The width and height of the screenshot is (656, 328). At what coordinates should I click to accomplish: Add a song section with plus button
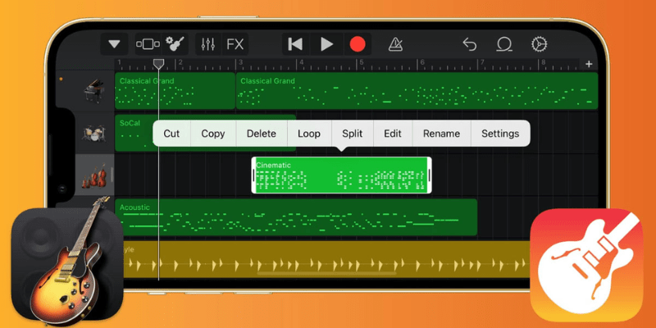click(x=589, y=64)
